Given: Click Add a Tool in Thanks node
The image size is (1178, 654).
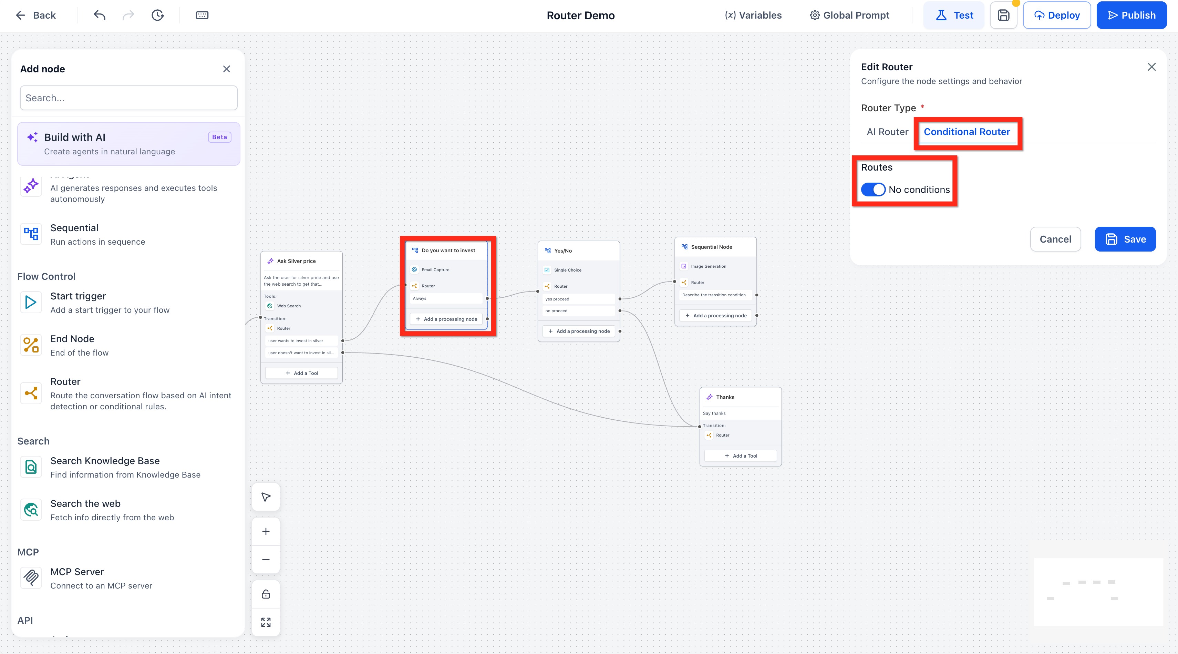Looking at the screenshot, I should tap(740, 456).
